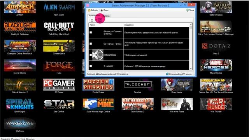Click the 'Downloading 255 icons' status text
The height and width of the screenshot is (140, 249).
181,74
